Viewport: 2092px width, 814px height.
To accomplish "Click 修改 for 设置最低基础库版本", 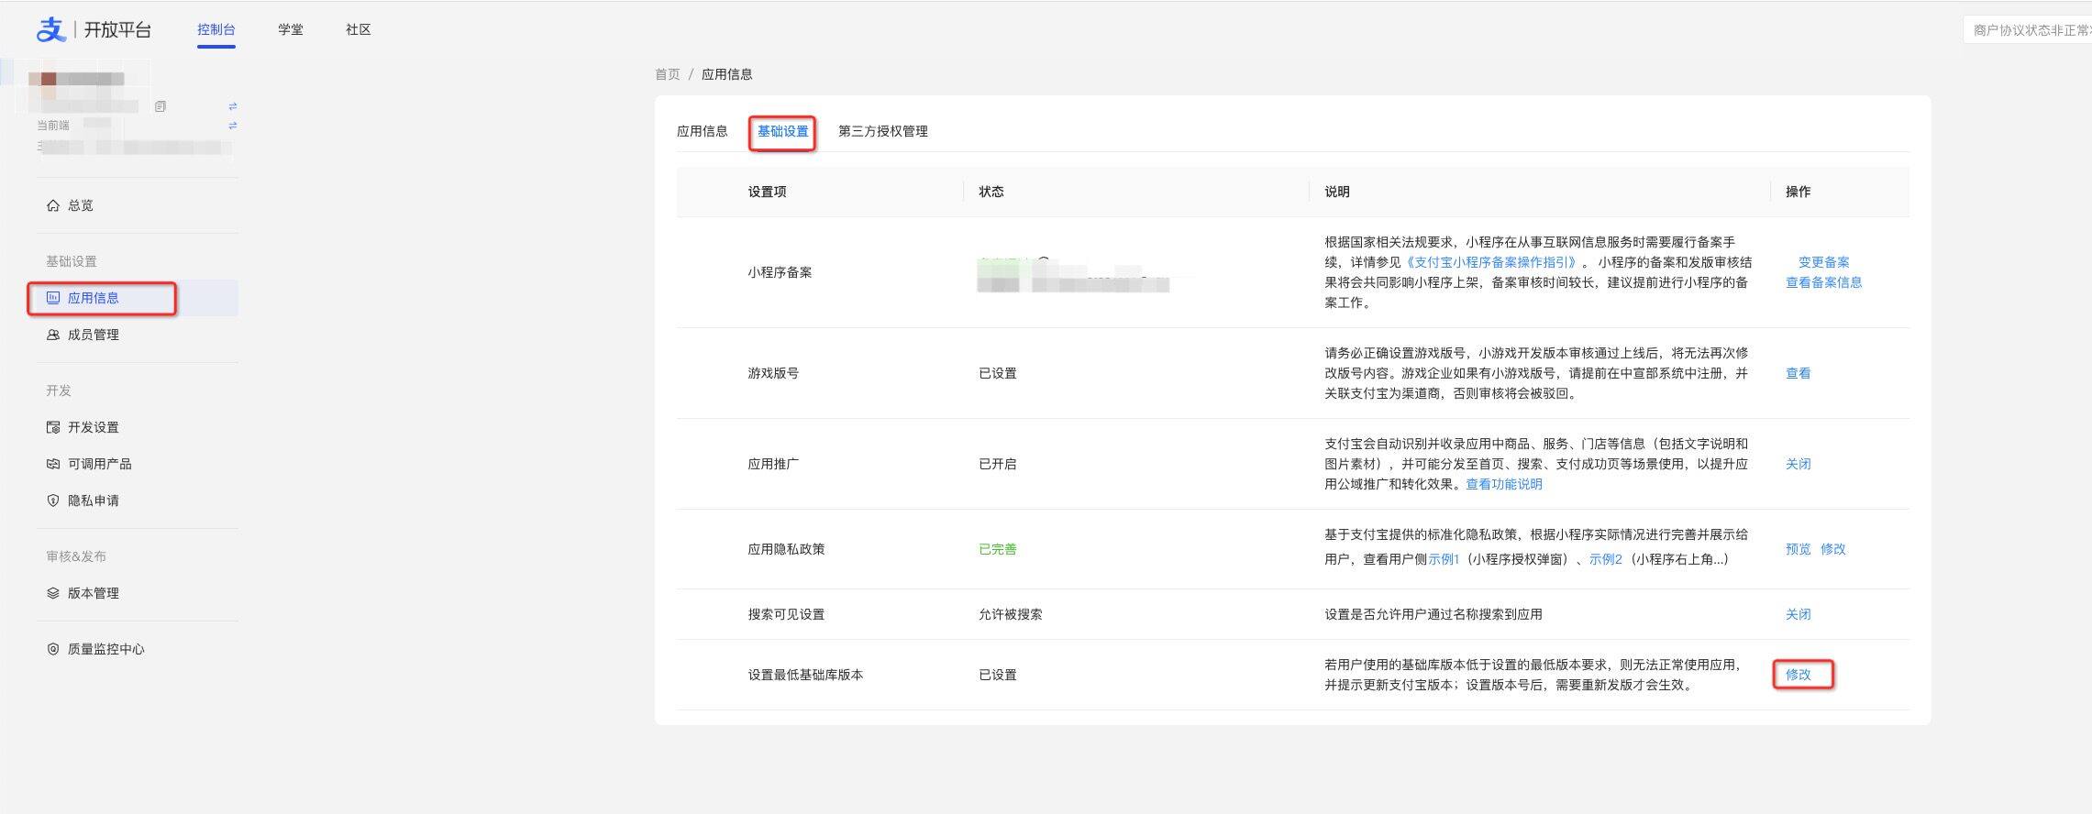I will point(1798,675).
